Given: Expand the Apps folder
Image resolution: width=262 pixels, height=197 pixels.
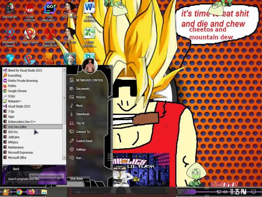Looking at the screenshot, I should coord(32,117).
